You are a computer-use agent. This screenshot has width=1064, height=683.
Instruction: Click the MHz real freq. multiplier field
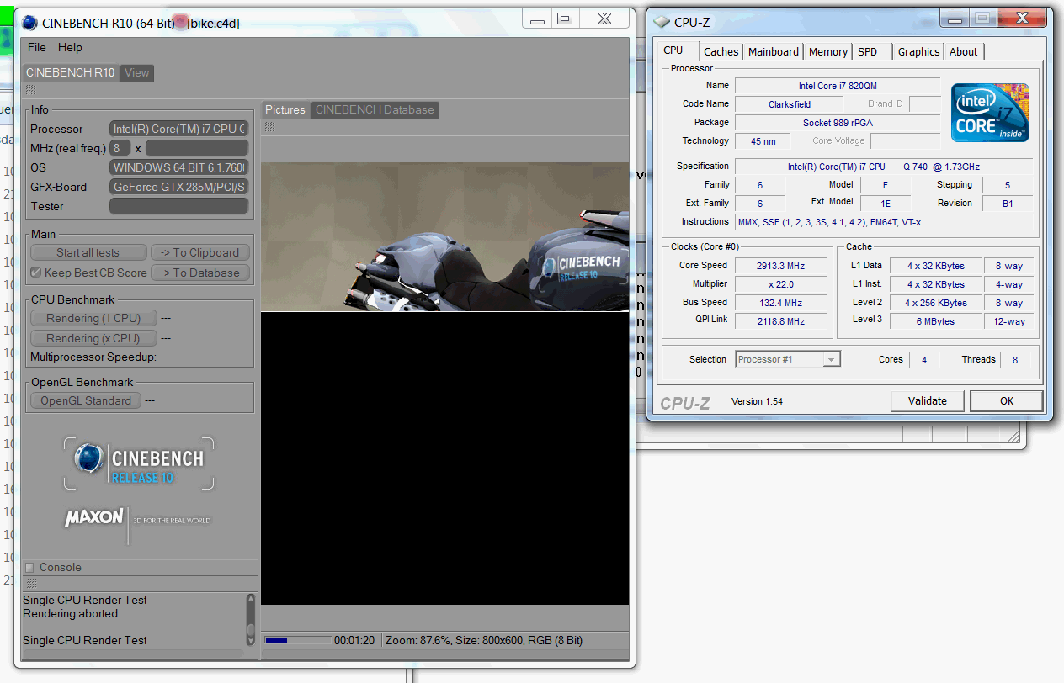(120, 148)
